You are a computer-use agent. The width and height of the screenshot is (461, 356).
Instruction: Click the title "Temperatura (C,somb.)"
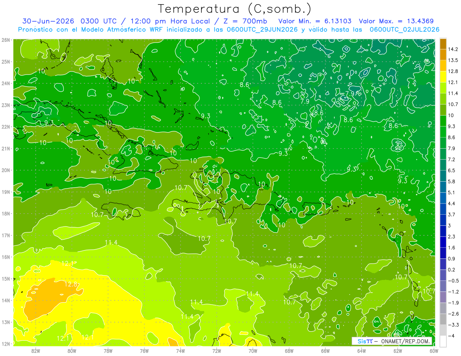coord(234,8)
